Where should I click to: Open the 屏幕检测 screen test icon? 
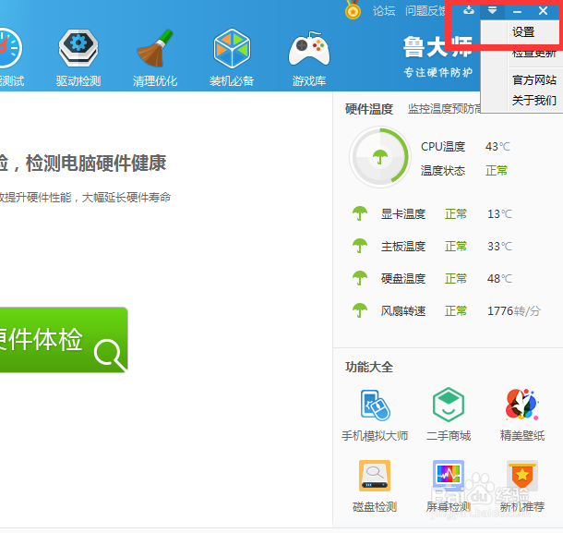pos(449,476)
